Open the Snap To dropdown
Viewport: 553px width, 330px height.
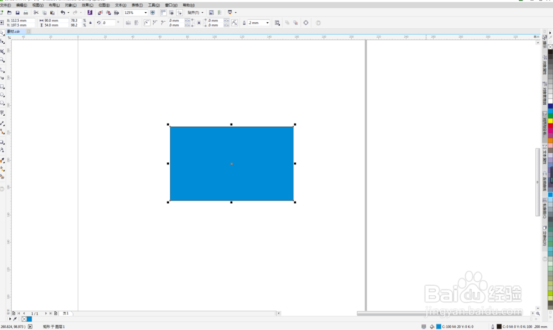(x=195, y=13)
